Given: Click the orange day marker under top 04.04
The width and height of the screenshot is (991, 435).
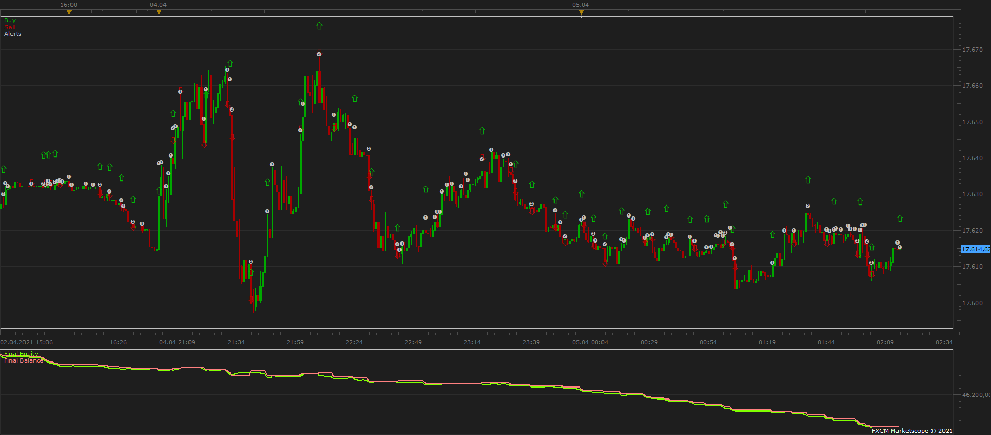Looking at the screenshot, I should coord(159,13).
